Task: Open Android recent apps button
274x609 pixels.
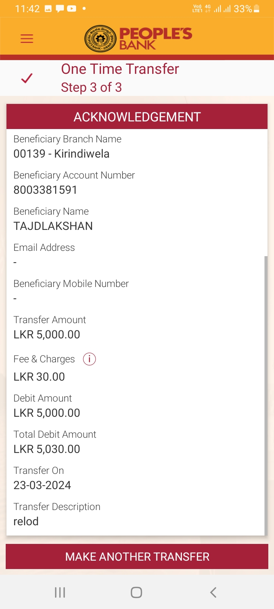Action: point(60,592)
